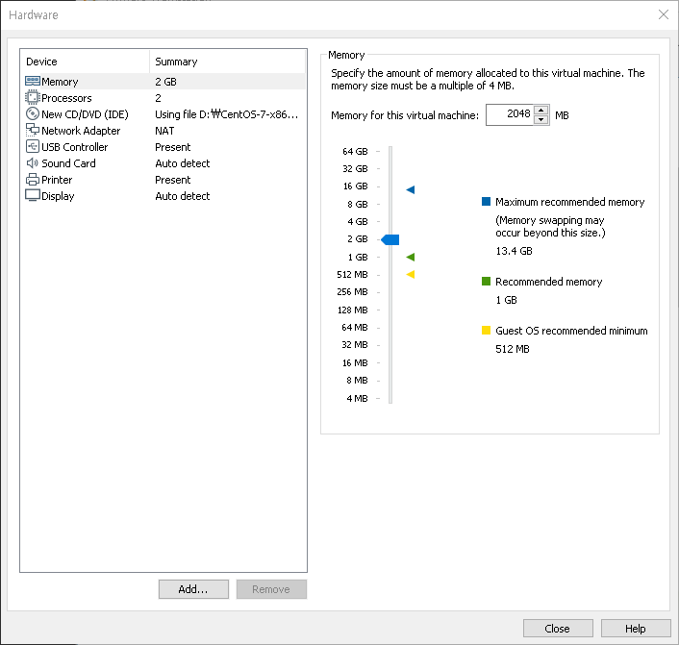Click the memory size input field
Screen dimensions: 679x645
(x=510, y=114)
